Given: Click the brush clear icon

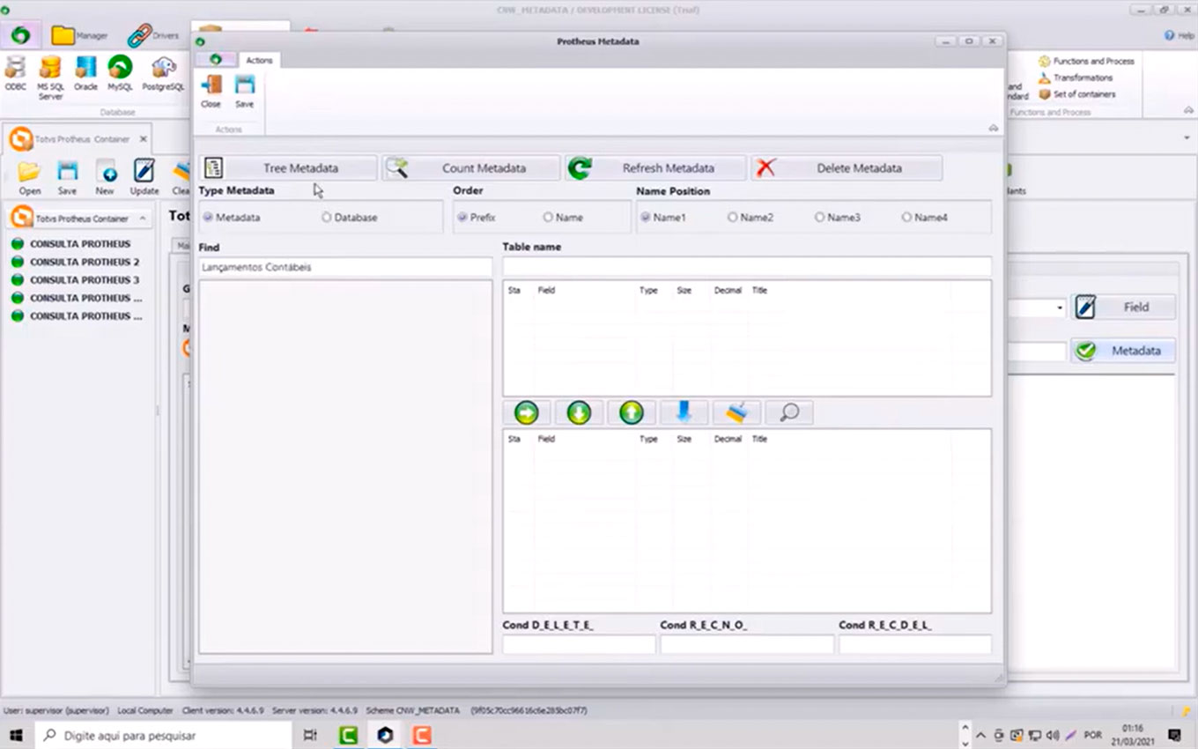Looking at the screenshot, I should [736, 412].
